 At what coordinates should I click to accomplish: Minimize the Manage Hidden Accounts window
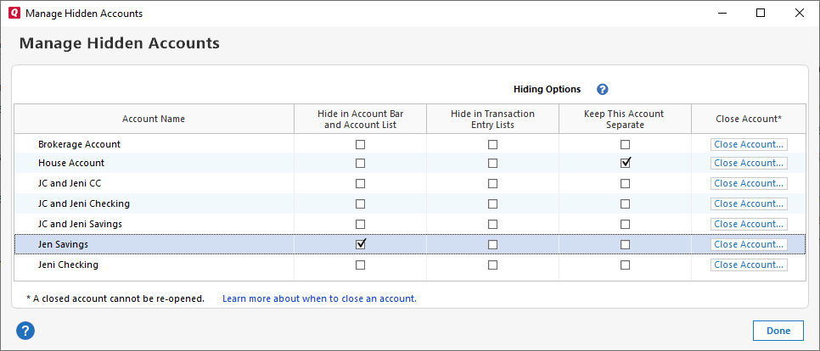[x=722, y=14]
